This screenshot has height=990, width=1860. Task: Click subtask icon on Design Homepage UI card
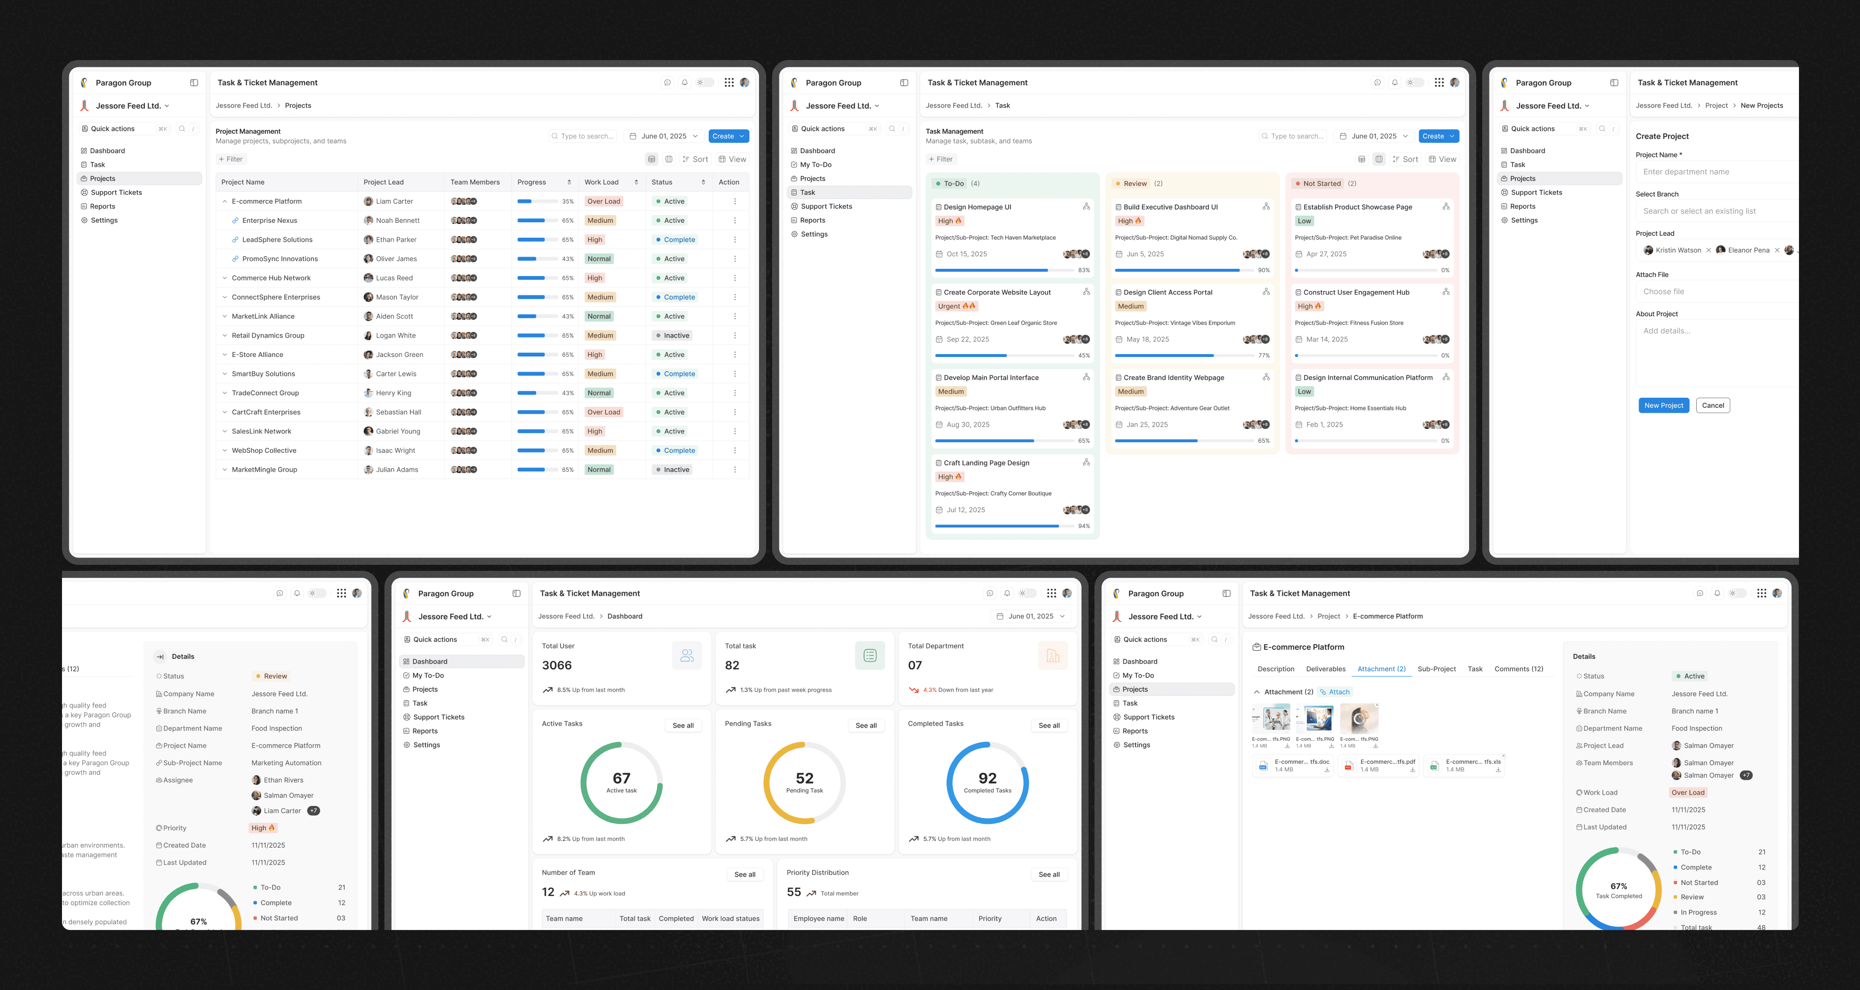point(1086,206)
